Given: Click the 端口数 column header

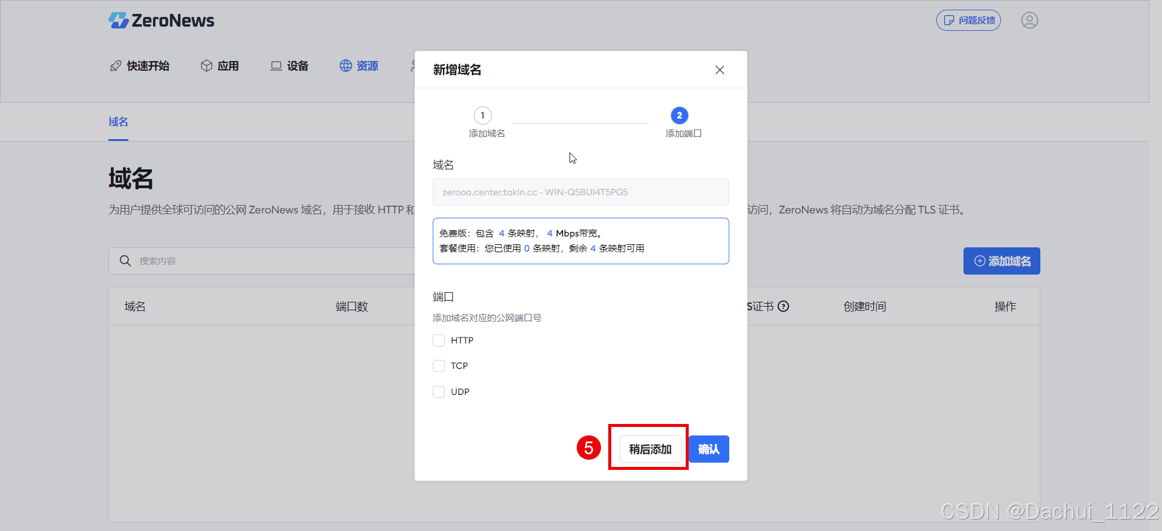Looking at the screenshot, I should click(352, 307).
